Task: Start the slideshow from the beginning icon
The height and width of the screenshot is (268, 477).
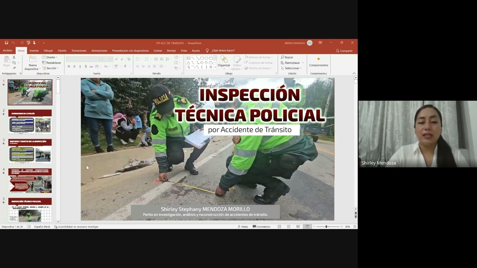Action: (28, 43)
